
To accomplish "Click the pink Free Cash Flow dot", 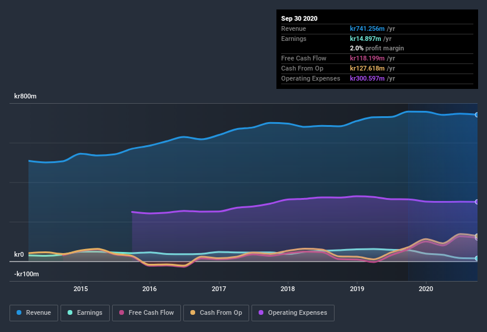I will pyautogui.click(x=122, y=312).
